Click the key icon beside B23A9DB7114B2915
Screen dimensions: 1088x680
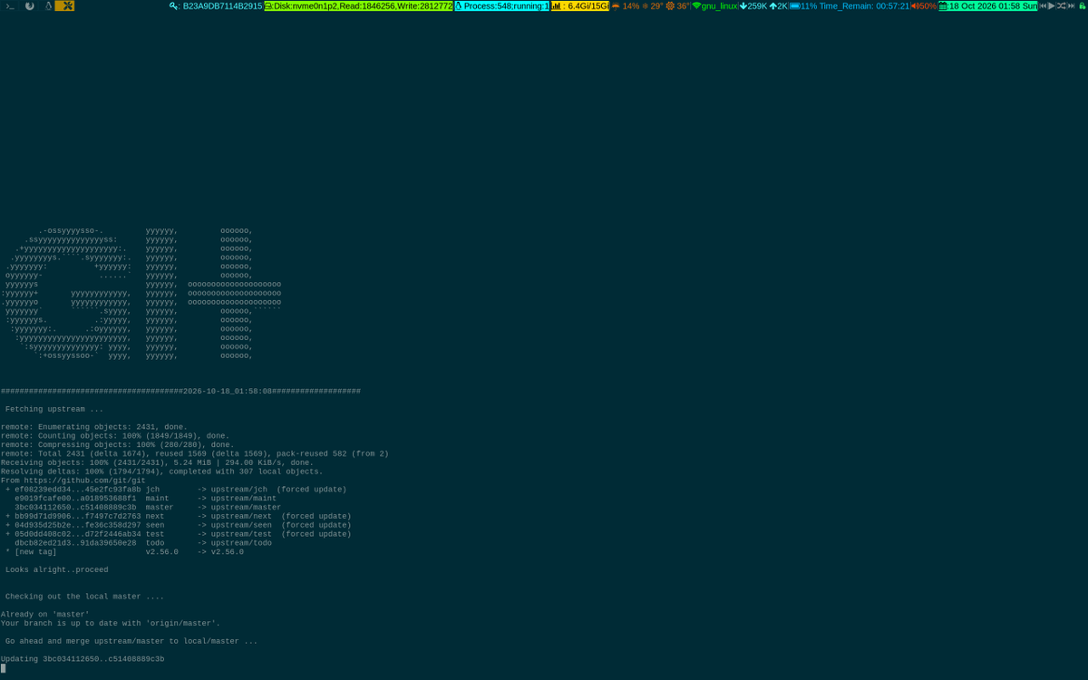pyautogui.click(x=174, y=5)
